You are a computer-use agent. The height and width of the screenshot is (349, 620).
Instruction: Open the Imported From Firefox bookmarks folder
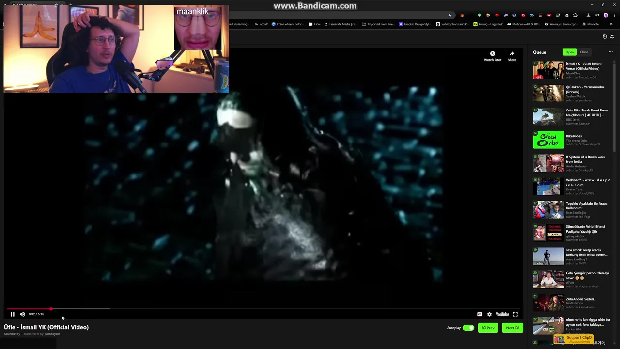click(x=378, y=24)
